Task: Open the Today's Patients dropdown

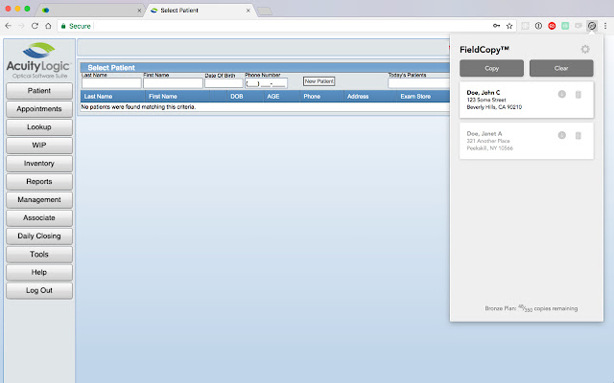Action: pos(418,83)
